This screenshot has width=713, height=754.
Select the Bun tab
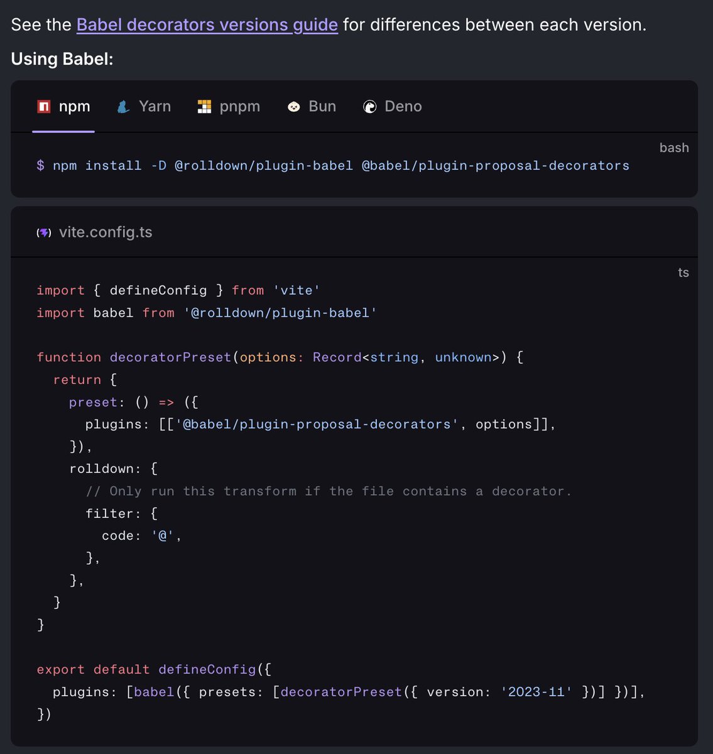coord(312,107)
